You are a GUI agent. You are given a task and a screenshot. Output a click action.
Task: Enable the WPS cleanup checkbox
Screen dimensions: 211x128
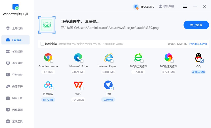point(82,88)
